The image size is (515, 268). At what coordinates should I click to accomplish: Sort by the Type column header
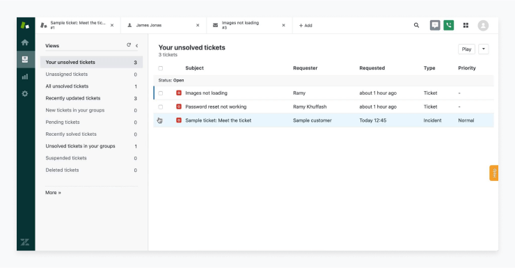pyautogui.click(x=429, y=68)
